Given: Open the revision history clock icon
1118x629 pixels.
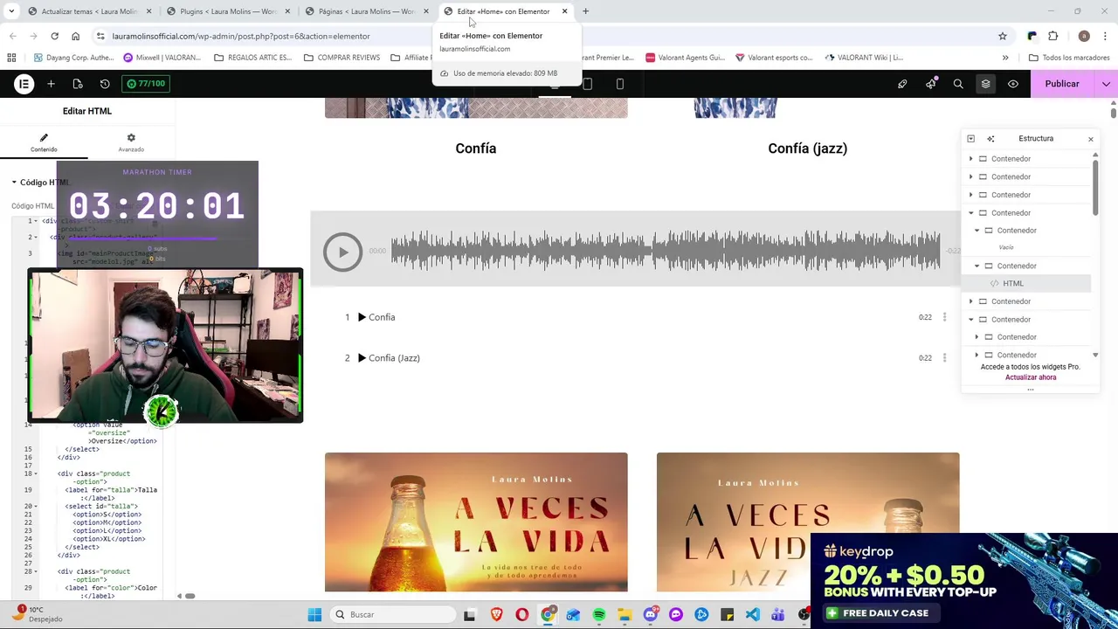Looking at the screenshot, I should point(105,84).
